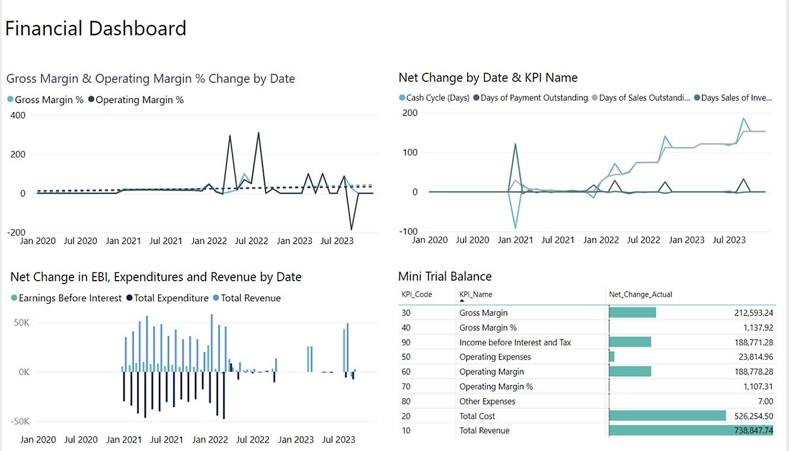The height and width of the screenshot is (451, 789).
Task: Click title Gross Margin & Operating Margin % Change by Date
Action: 151,78
